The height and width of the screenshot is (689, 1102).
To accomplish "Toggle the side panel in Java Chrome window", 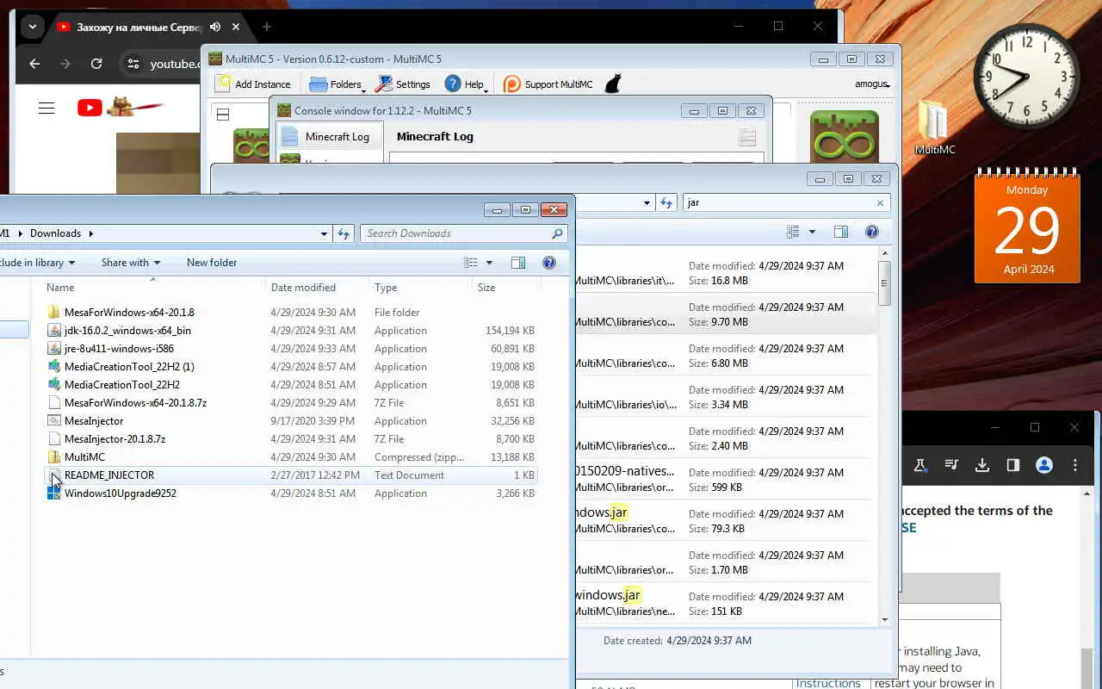I will tap(1013, 465).
